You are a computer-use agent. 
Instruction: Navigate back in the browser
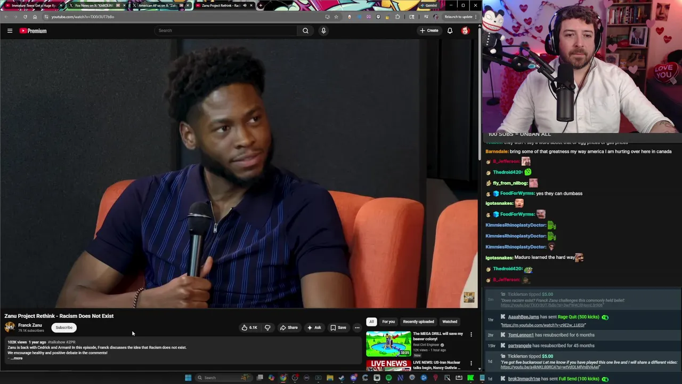6,17
